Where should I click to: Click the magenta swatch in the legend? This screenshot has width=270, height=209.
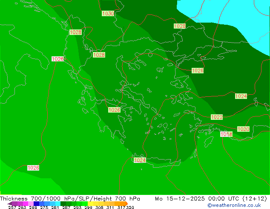[x=25, y=203]
